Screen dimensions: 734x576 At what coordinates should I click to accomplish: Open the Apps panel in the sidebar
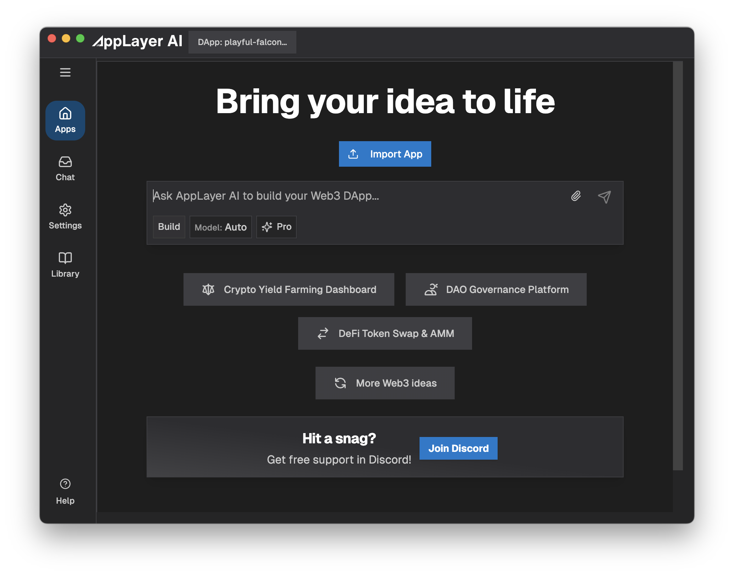click(x=65, y=120)
